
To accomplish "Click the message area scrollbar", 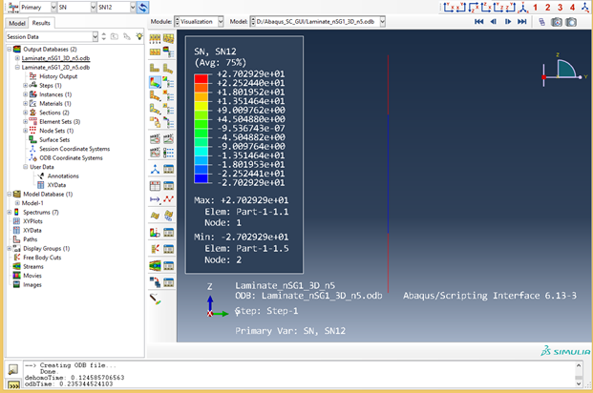I will [579, 375].
